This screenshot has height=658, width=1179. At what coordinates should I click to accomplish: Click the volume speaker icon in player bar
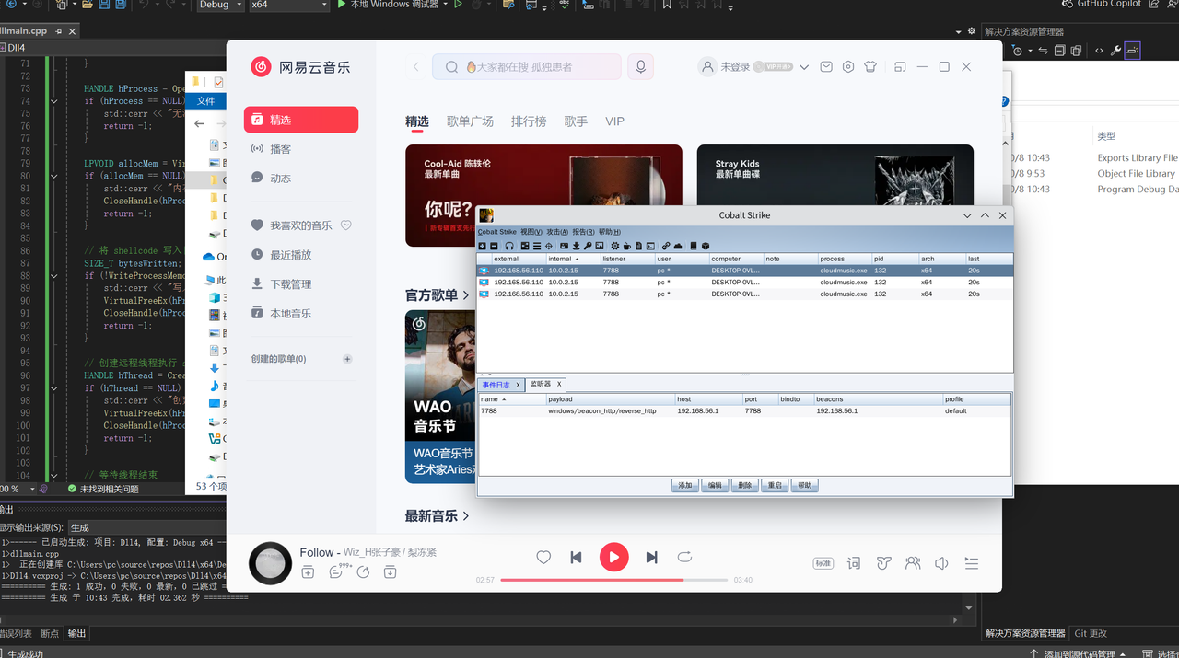[x=941, y=563]
